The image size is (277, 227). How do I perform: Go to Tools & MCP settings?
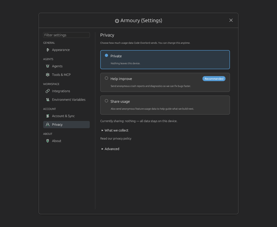[66, 75]
